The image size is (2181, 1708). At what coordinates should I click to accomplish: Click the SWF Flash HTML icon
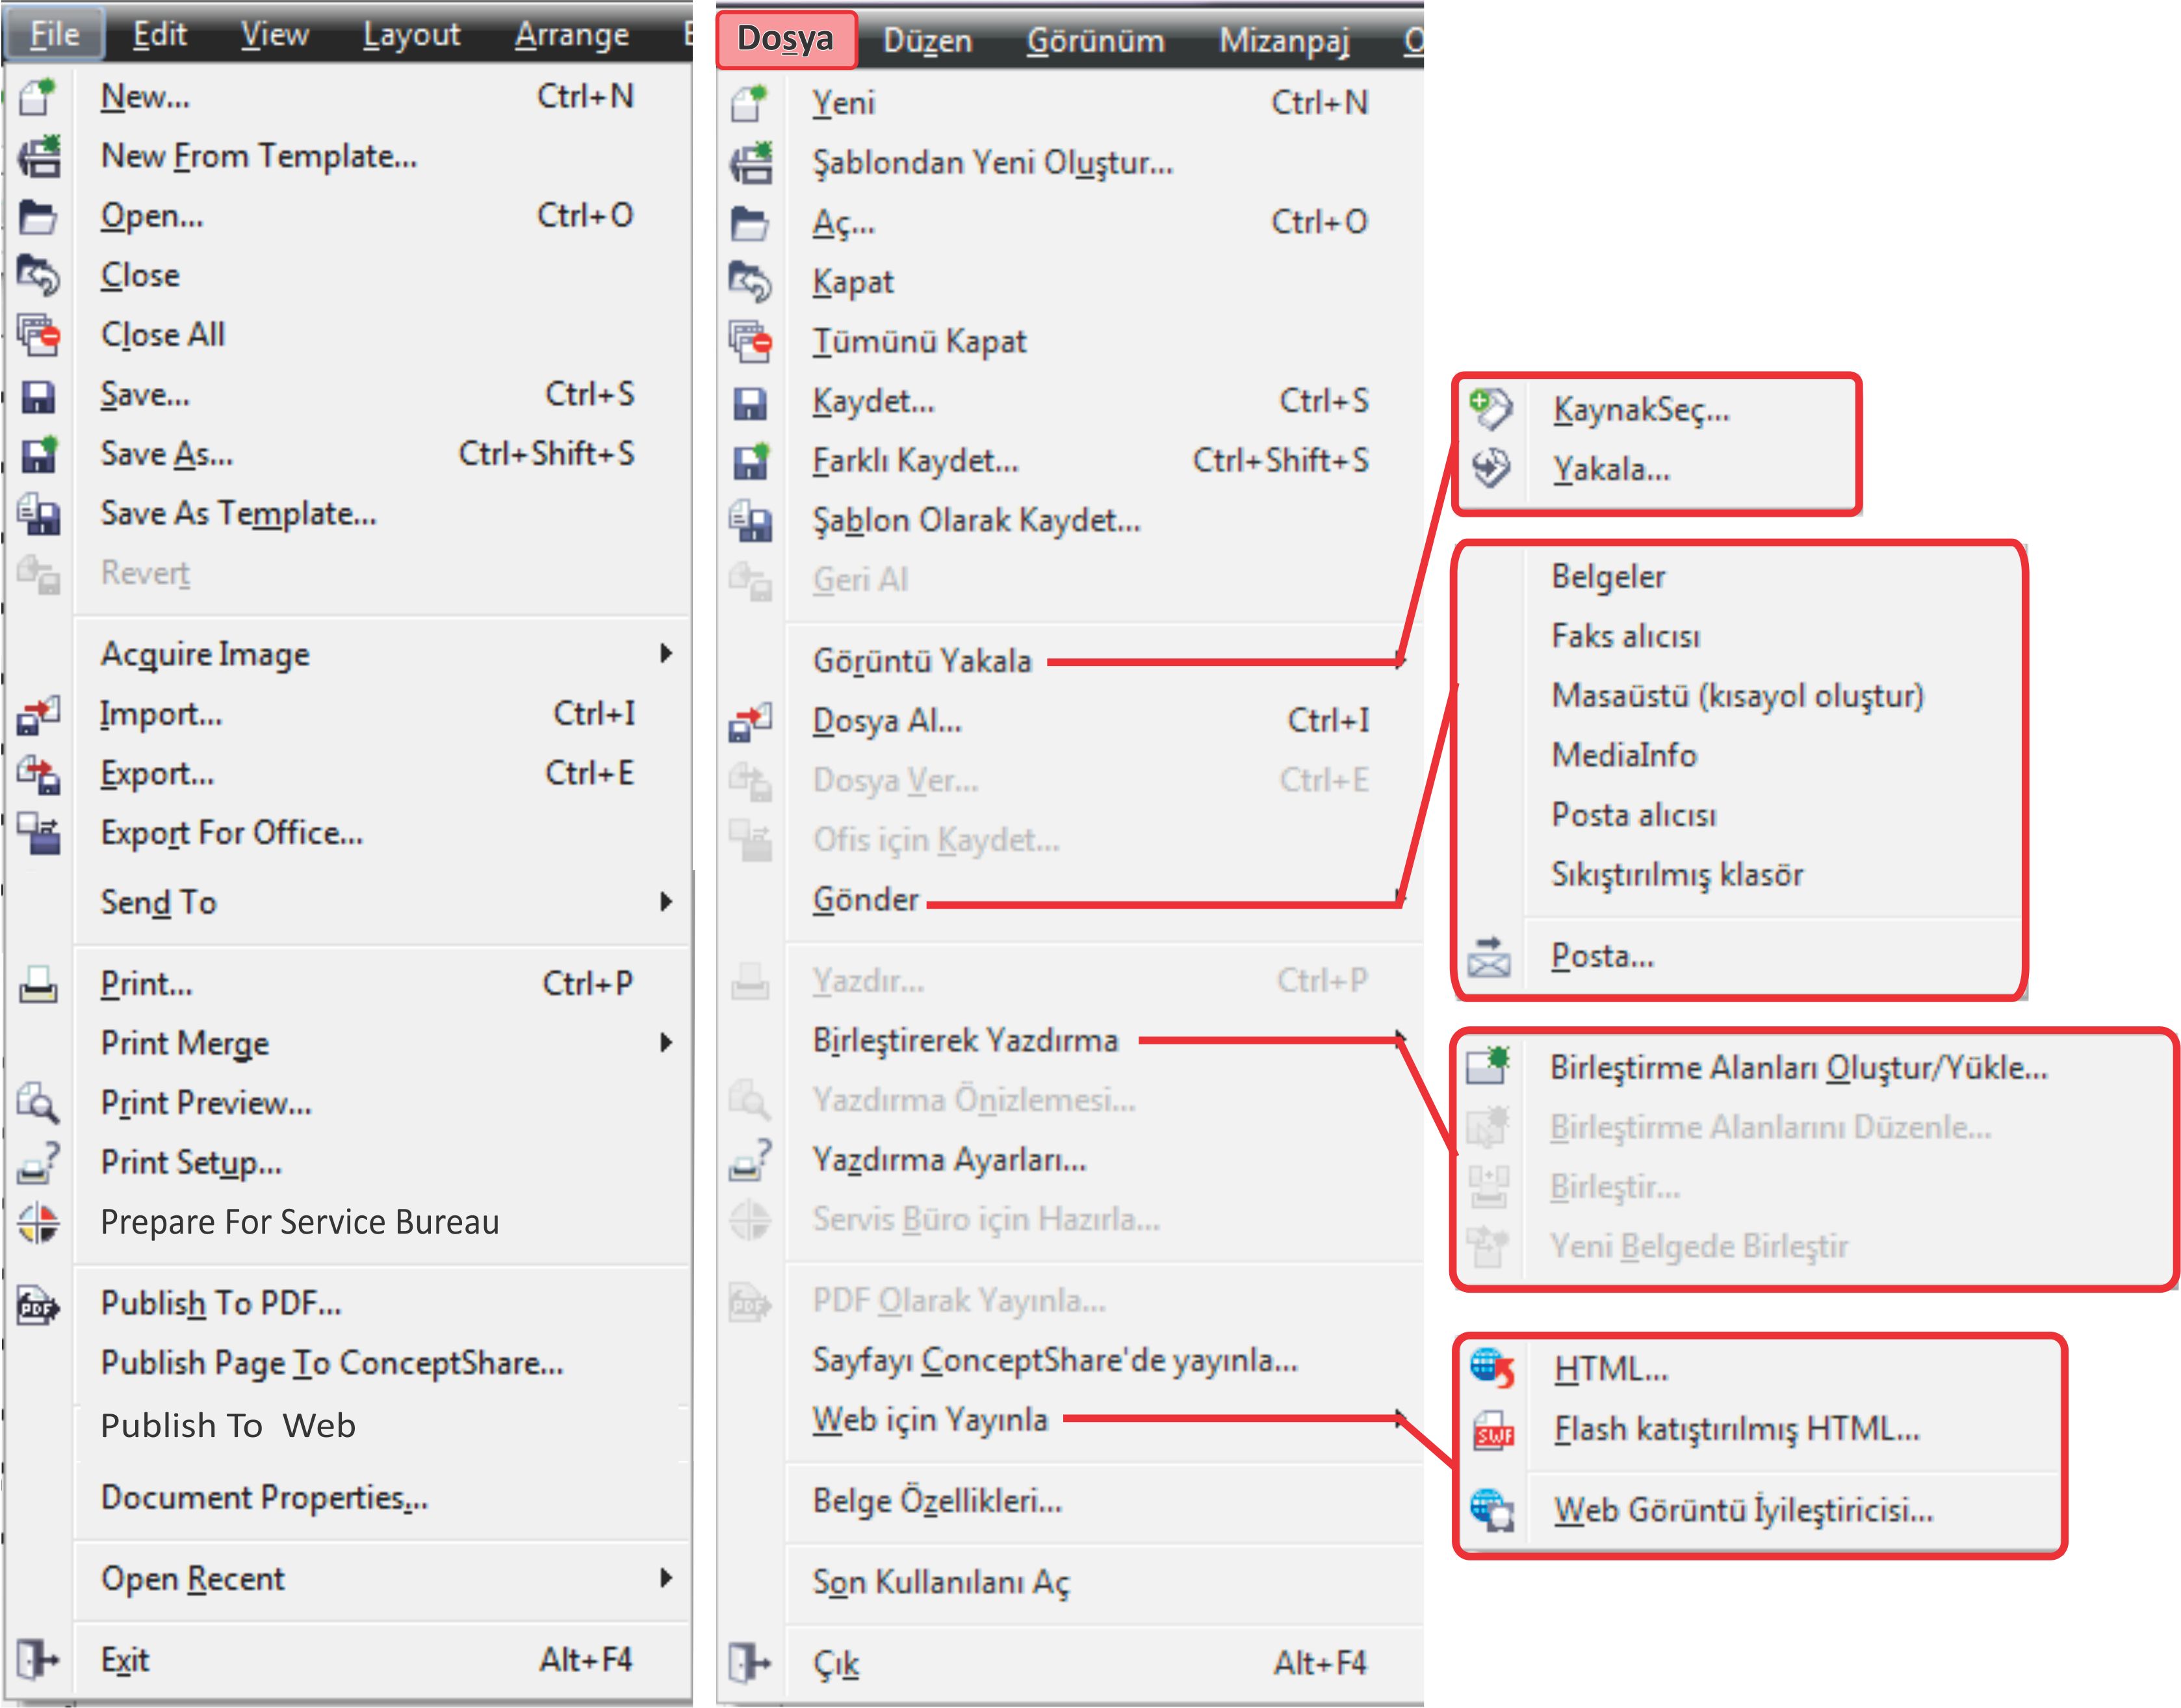(1493, 1430)
